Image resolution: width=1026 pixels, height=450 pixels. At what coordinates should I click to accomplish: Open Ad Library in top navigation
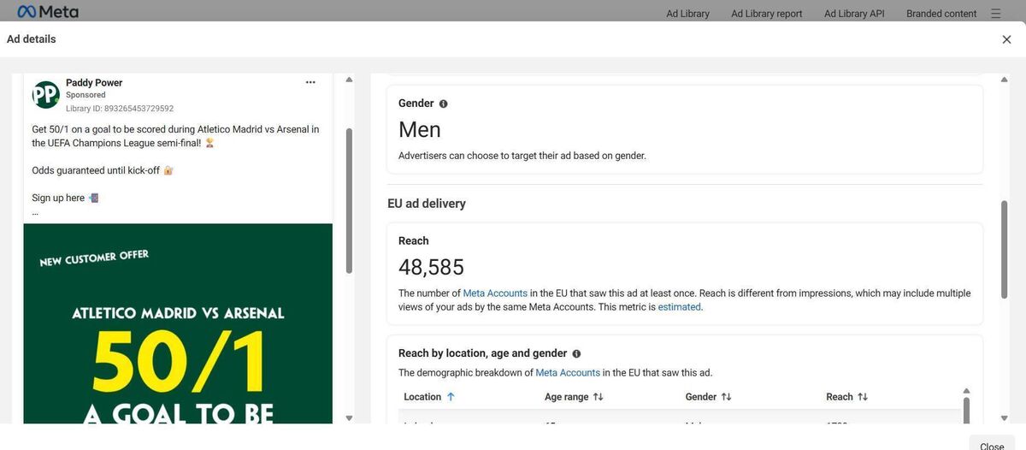pos(687,14)
